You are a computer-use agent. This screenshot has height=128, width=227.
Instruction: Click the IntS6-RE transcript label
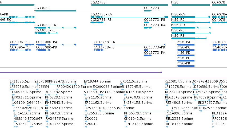tap(178, 30)
